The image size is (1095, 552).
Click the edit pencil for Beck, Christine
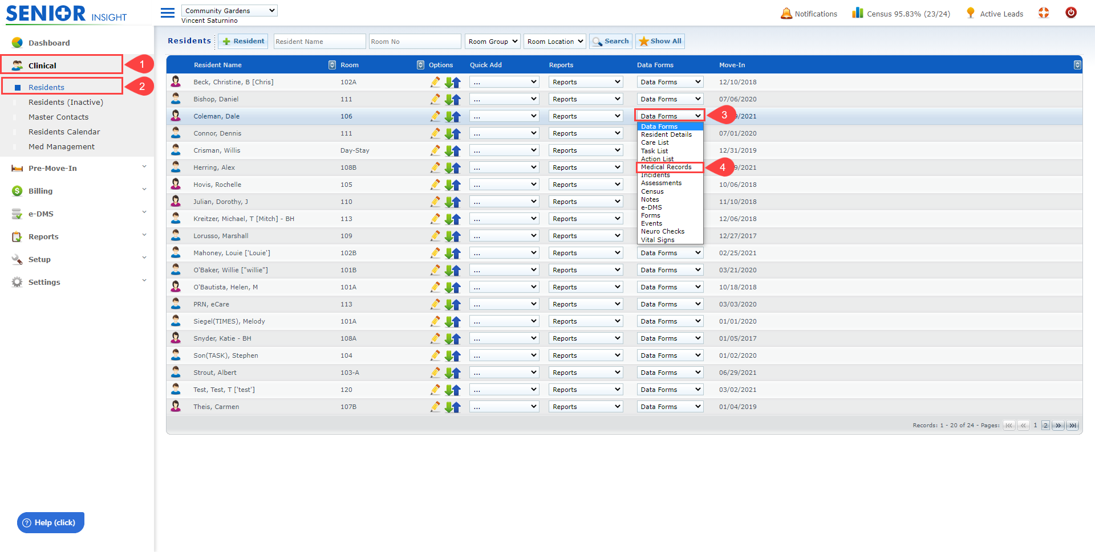pyautogui.click(x=436, y=82)
